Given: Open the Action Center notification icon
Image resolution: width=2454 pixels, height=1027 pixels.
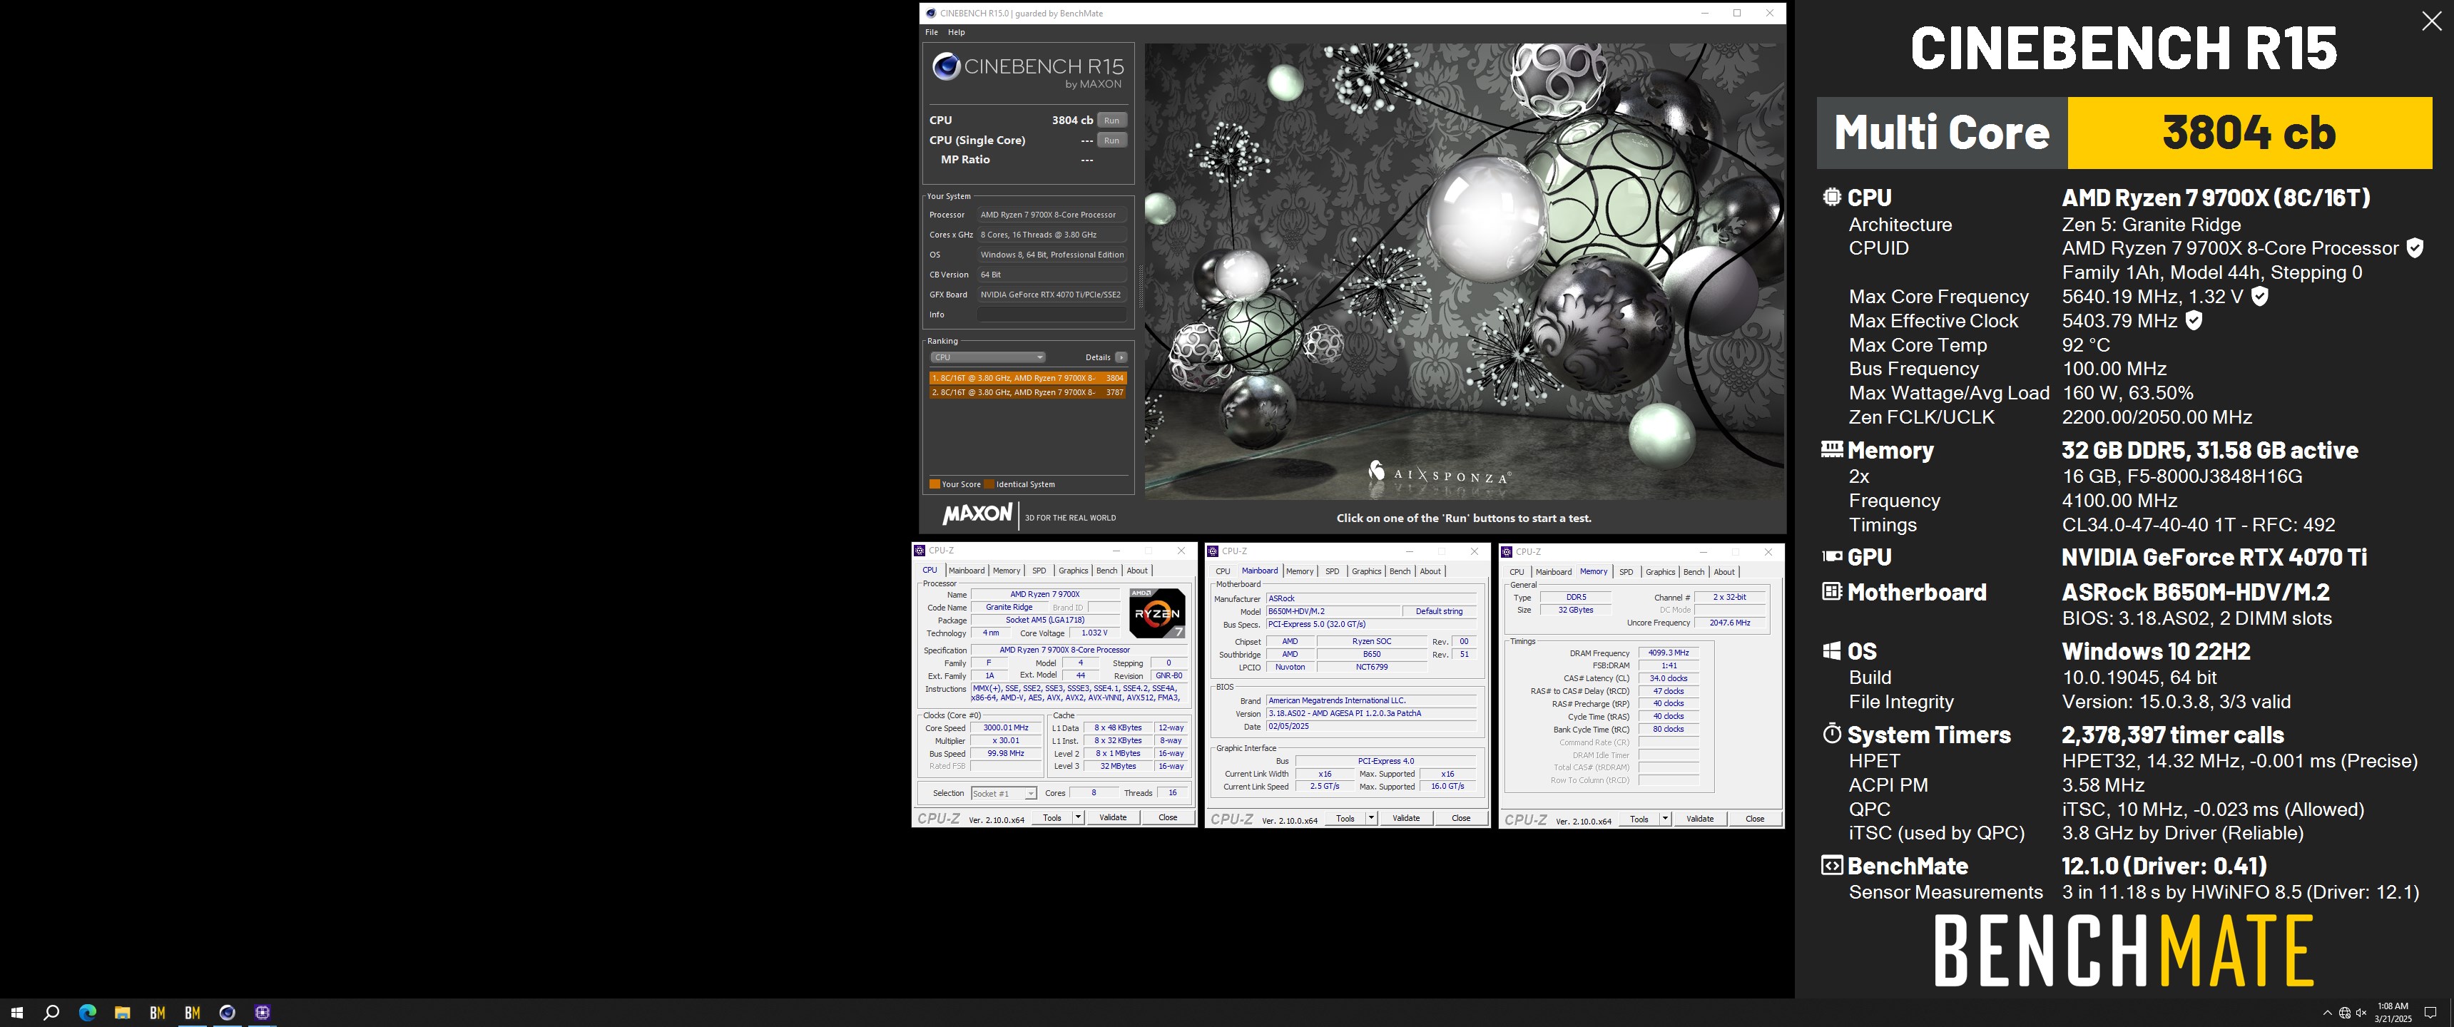Looking at the screenshot, I should (2430, 1013).
